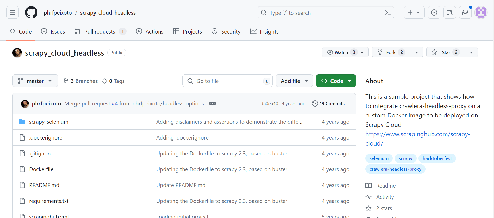Open the issues shortcut icon in header
Image resolution: width=494 pixels, height=218 pixels.
point(434,12)
